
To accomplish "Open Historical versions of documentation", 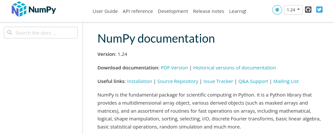I will 235,68.
